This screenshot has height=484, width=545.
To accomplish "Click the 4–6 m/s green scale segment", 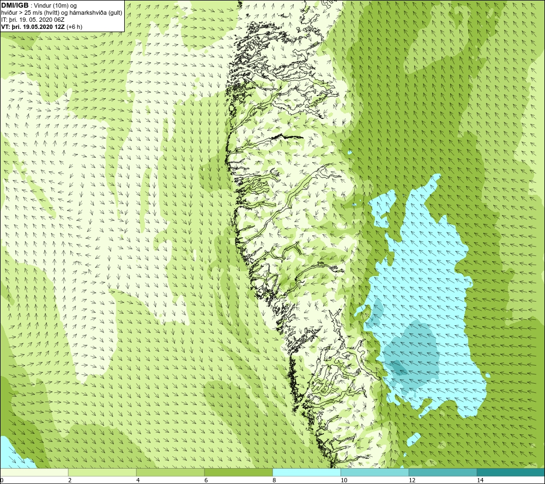I will pos(170,472).
